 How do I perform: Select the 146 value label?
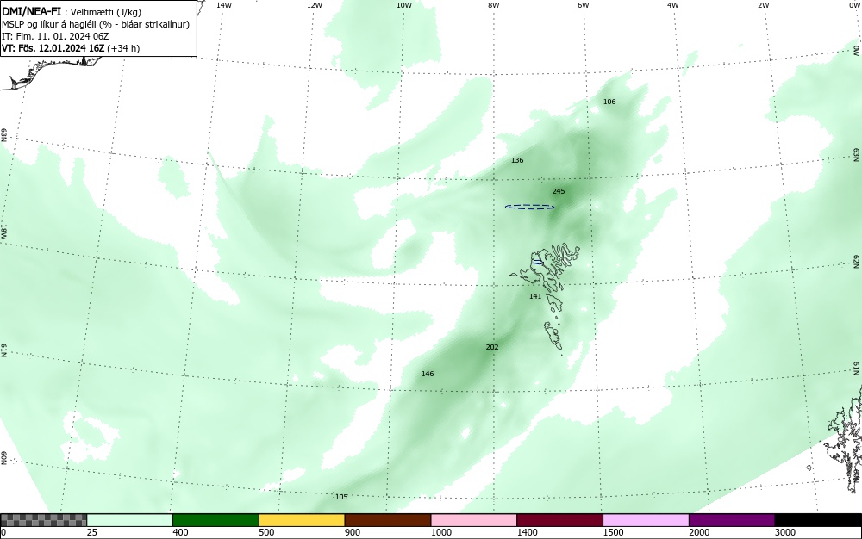pos(428,374)
